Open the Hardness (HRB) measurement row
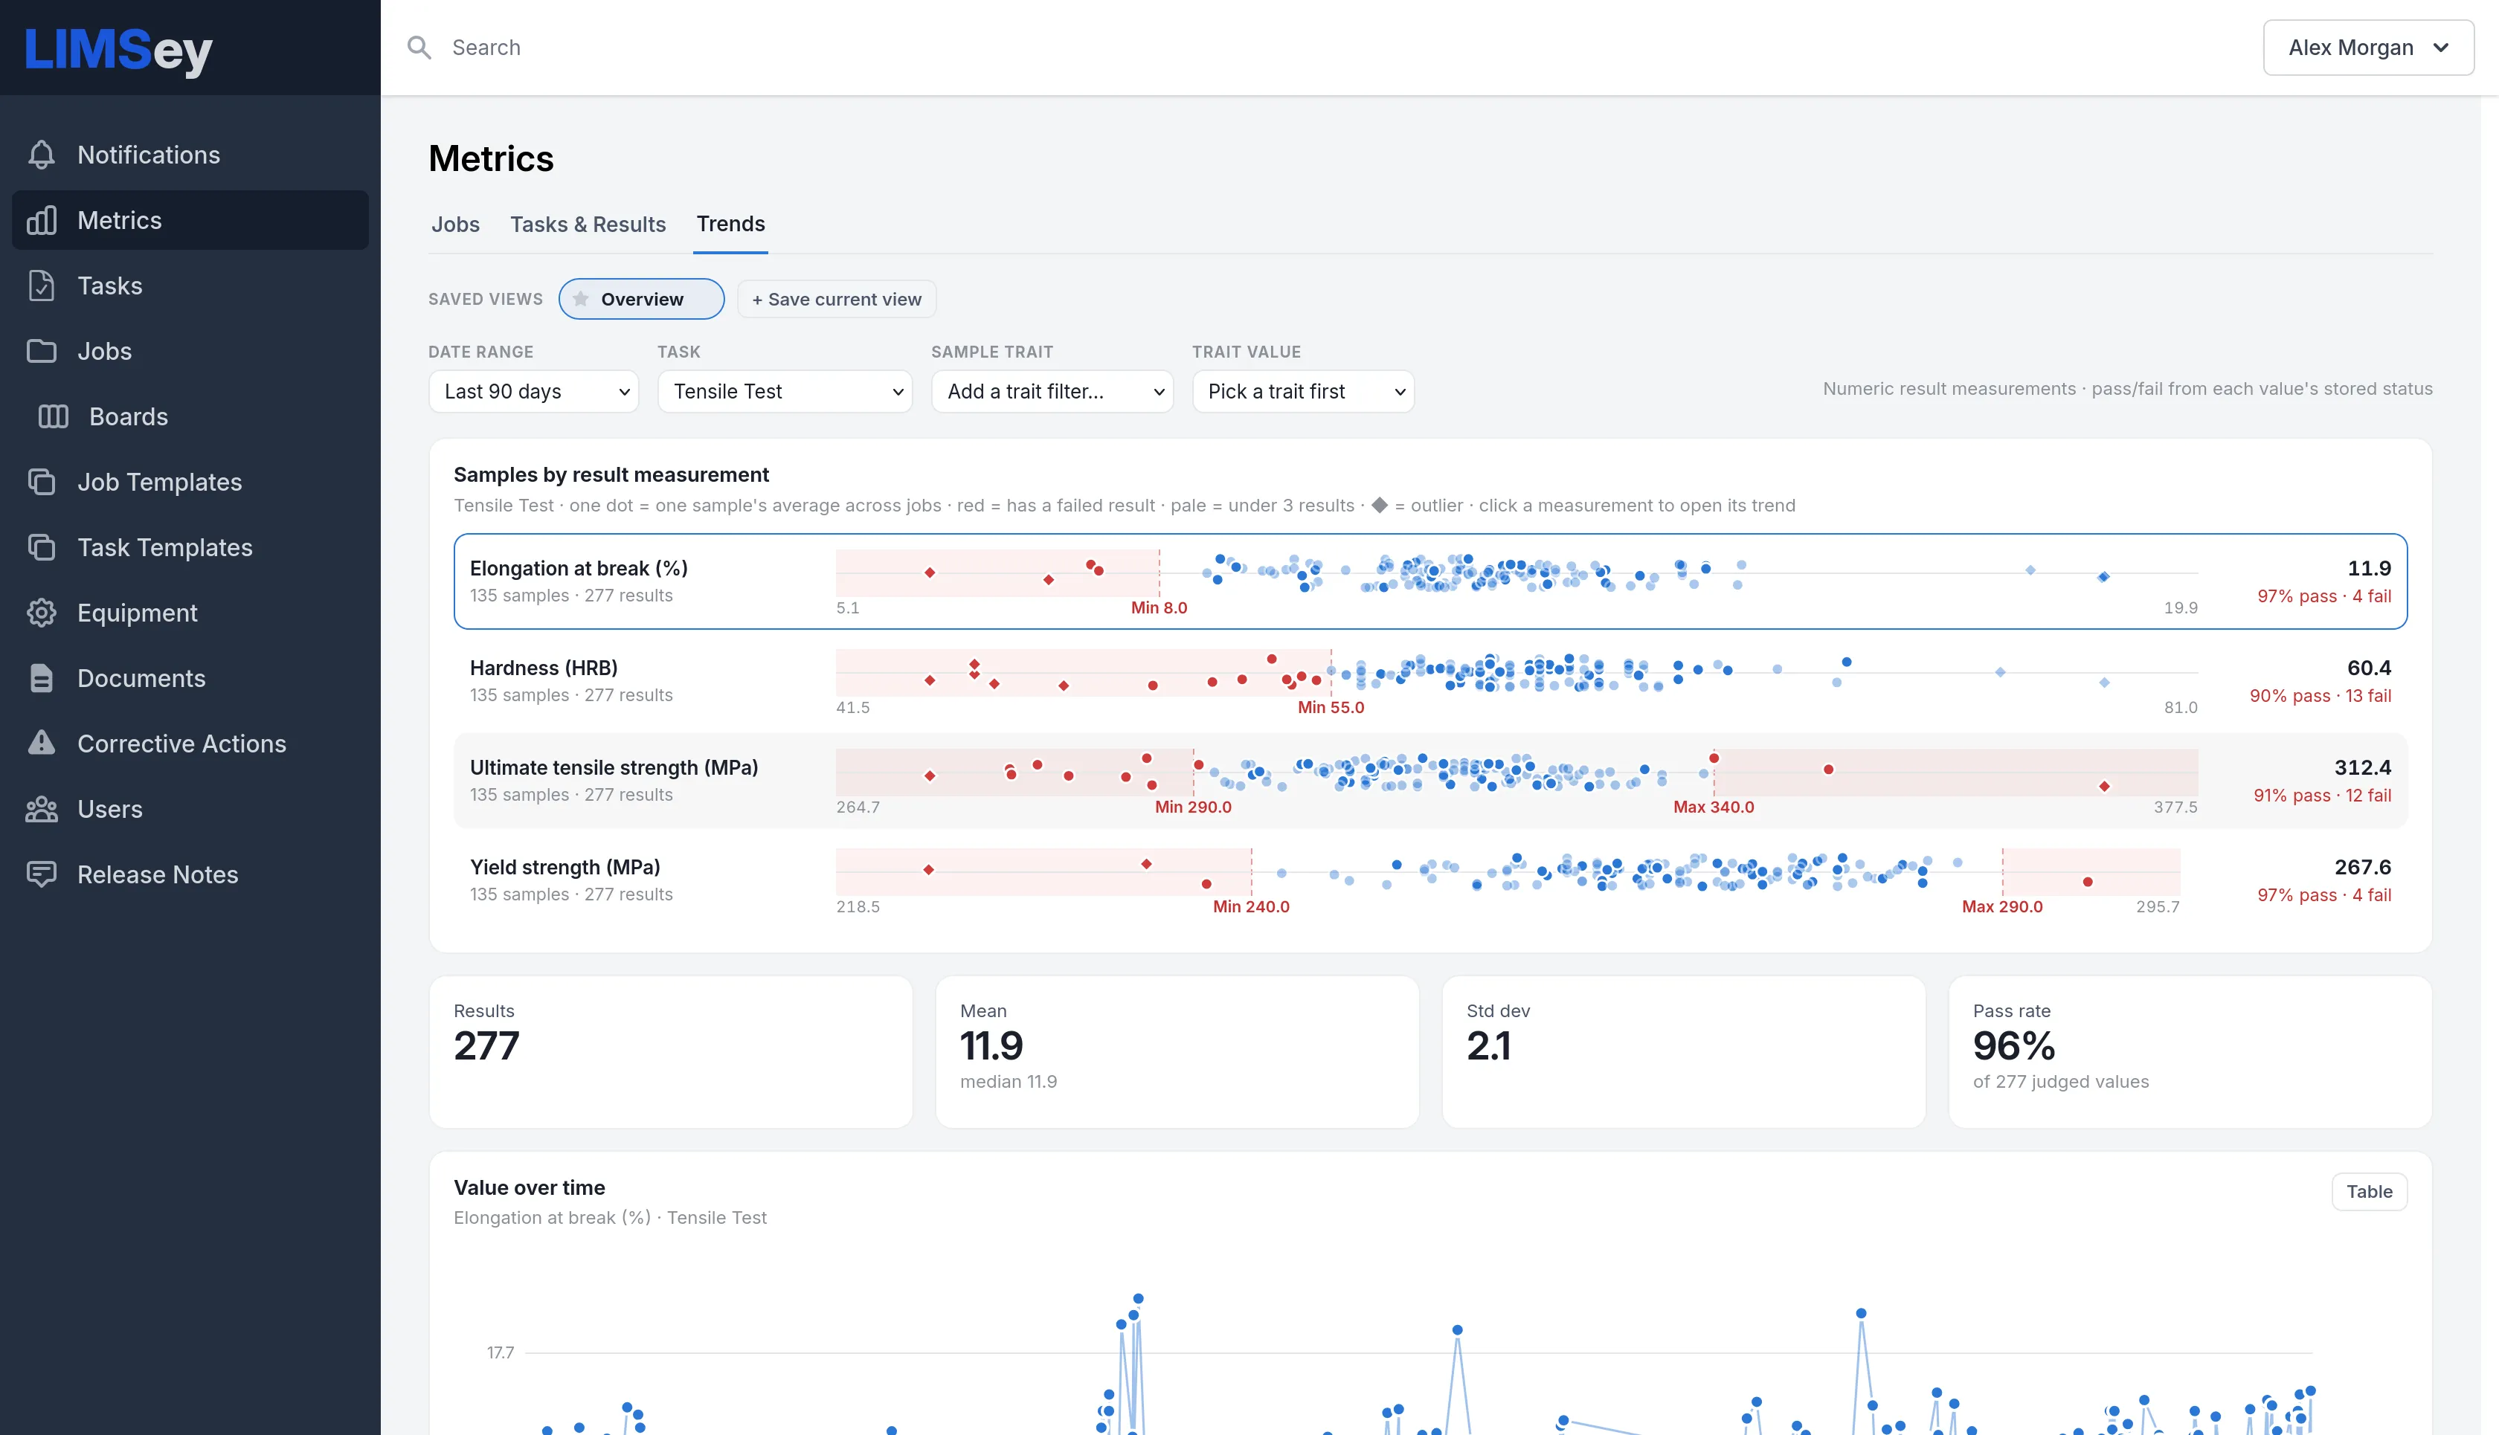The height and width of the screenshot is (1435, 2499). pos(1430,681)
